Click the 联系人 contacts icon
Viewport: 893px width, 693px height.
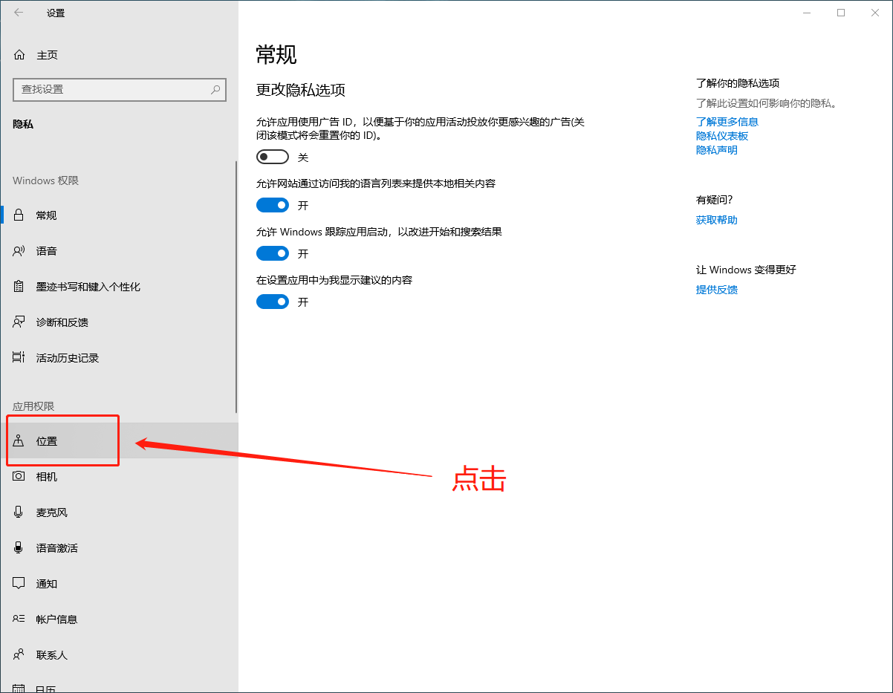point(18,654)
